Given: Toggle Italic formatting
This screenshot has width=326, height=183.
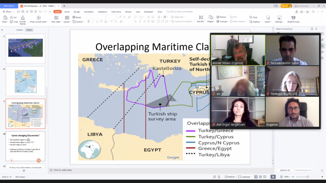Looking at the screenshot, I should pyautogui.click(x=93, y=21).
